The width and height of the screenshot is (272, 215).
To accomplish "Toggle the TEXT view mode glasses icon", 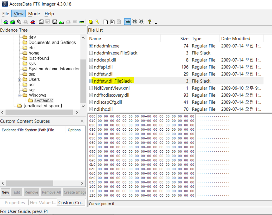I will [134, 22].
